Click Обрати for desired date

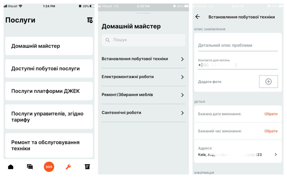click(271, 114)
